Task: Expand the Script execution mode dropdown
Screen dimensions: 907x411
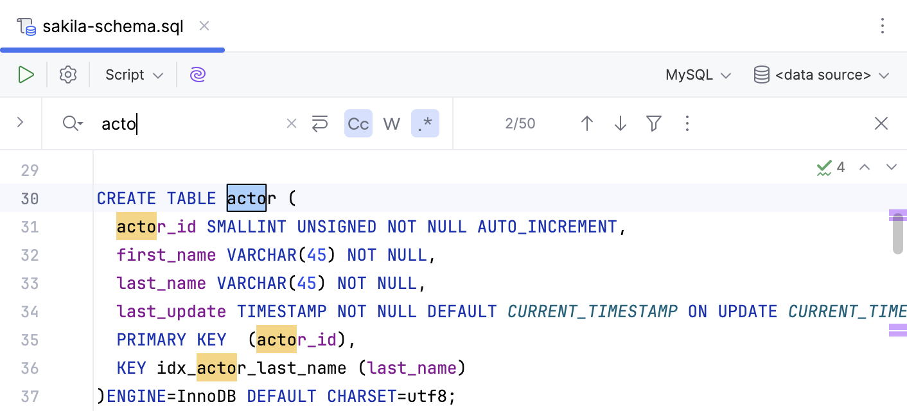Action: click(132, 74)
